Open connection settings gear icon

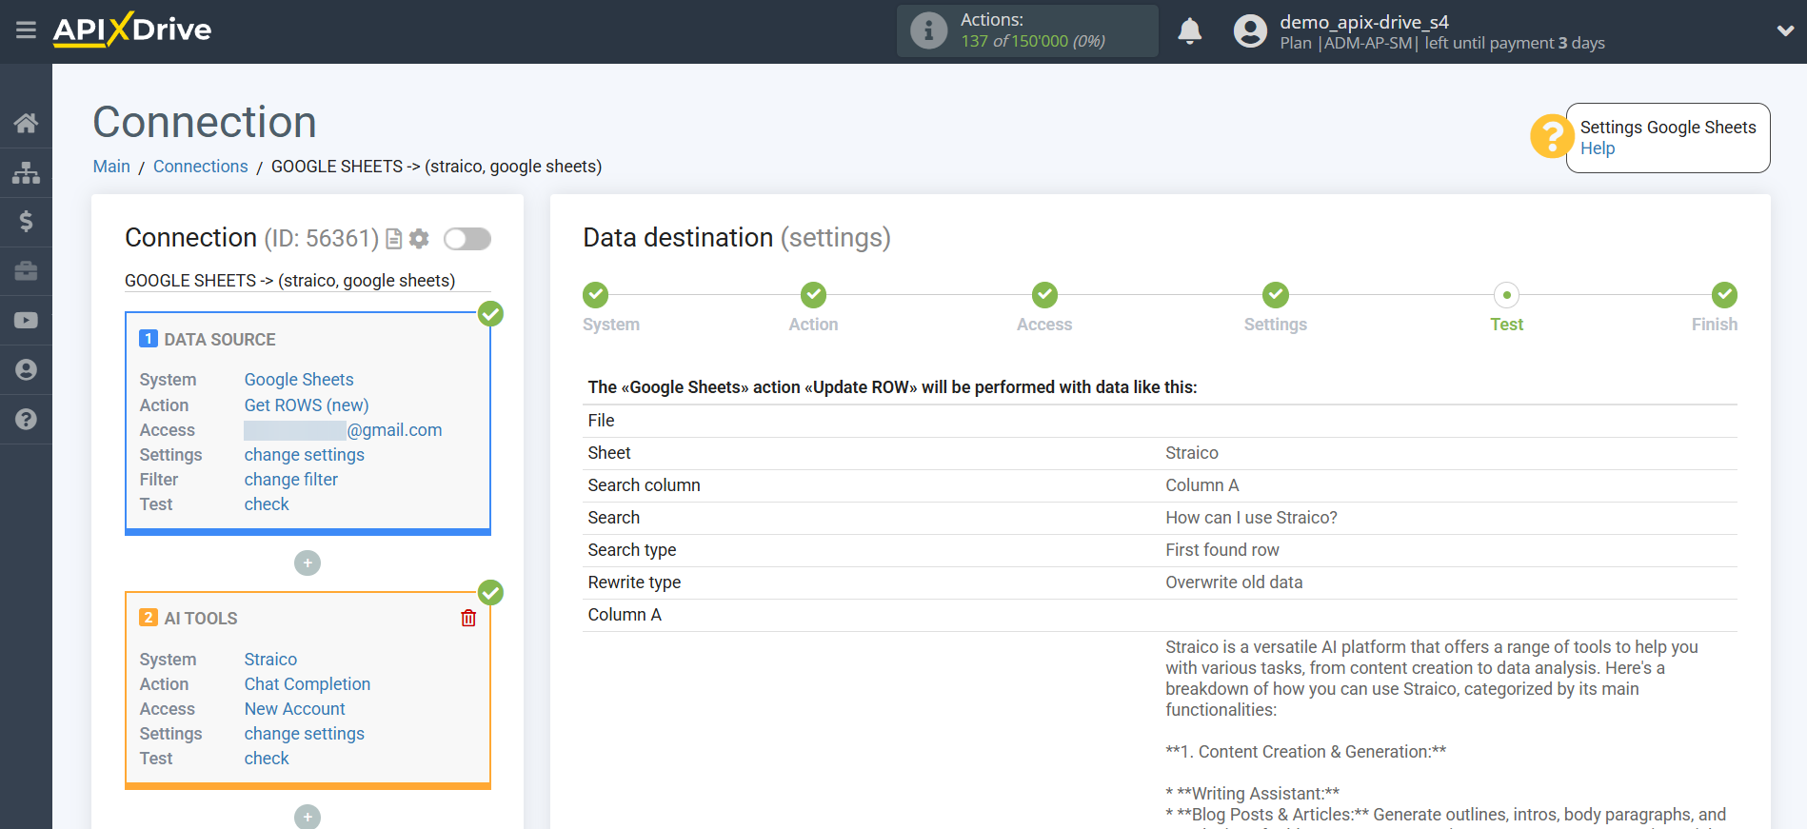[x=419, y=239]
